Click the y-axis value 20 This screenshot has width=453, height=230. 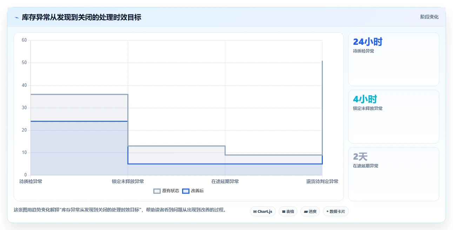[x=24, y=130]
